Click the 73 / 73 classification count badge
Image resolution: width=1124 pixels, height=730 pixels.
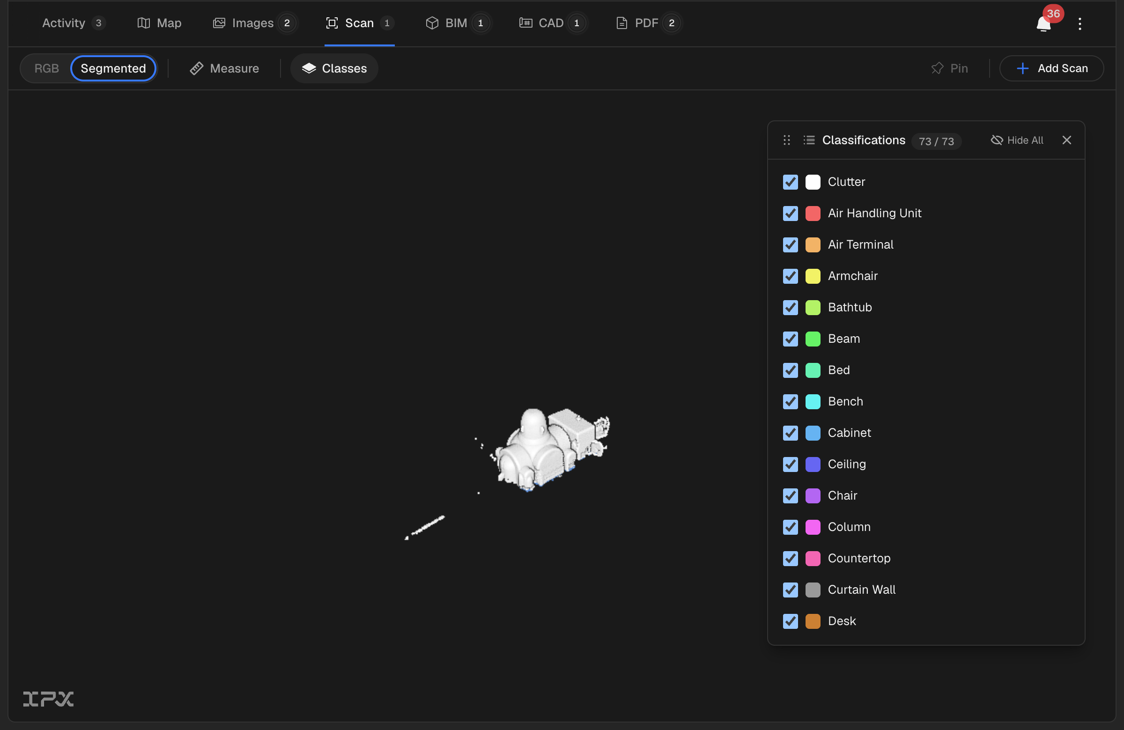[936, 141]
